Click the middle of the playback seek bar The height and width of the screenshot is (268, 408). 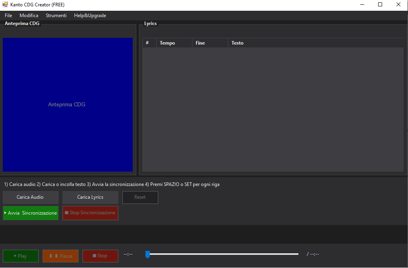click(223, 254)
